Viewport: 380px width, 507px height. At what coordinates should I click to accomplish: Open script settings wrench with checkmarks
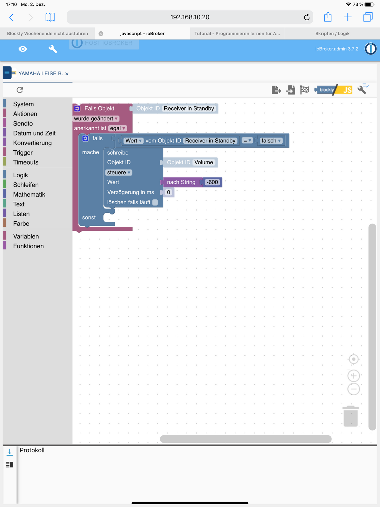tap(363, 89)
